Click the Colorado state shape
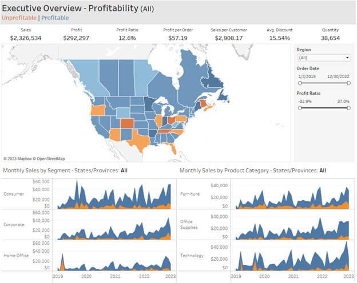357x283 pixels. [127, 123]
